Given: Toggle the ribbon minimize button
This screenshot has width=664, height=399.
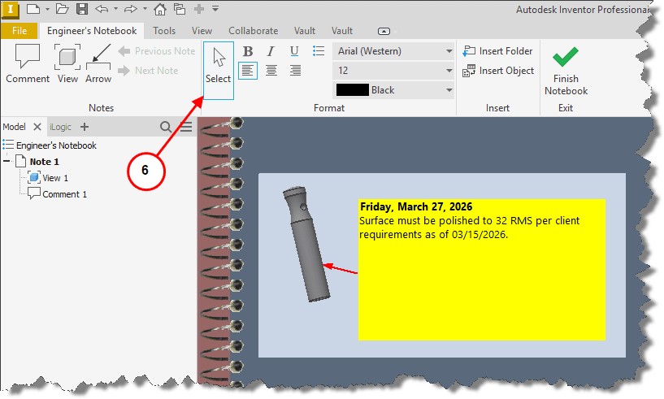Looking at the screenshot, I should [384, 32].
